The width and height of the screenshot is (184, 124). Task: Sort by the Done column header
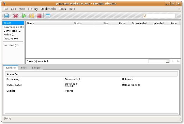(x=120, y=23)
